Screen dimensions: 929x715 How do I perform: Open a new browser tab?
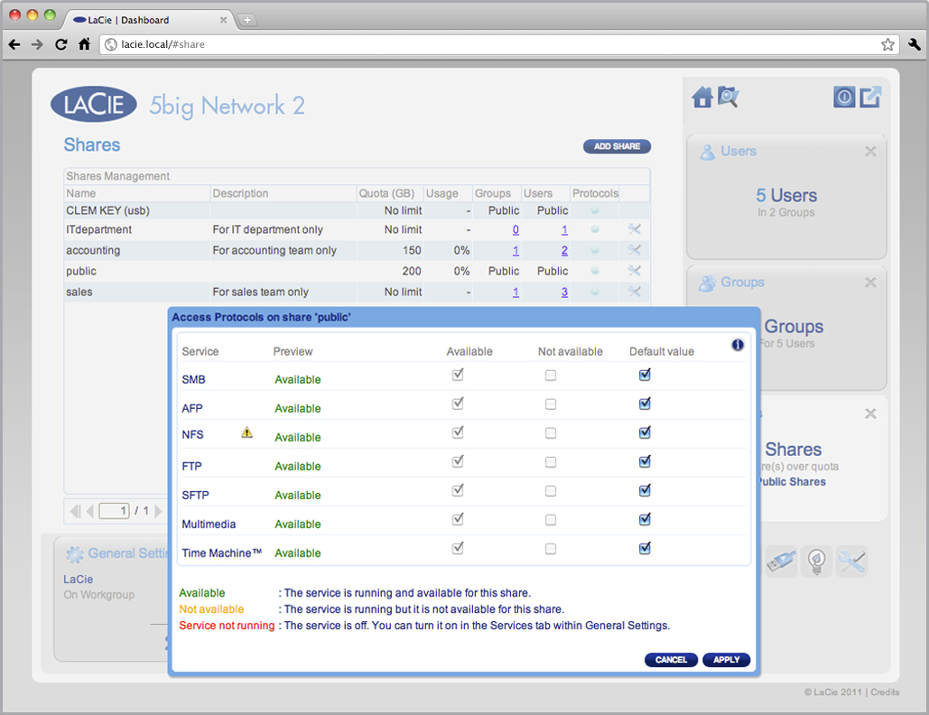click(246, 20)
